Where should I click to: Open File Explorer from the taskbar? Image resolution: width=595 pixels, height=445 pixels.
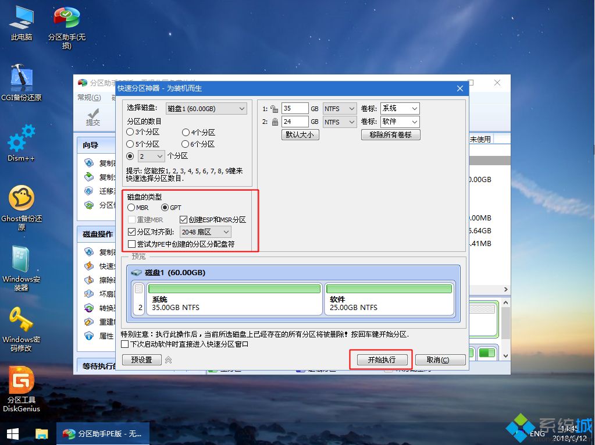pos(41,434)
